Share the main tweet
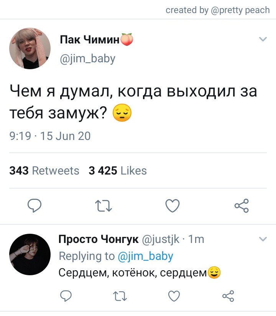The height and width of the screenshot is (316, 276). coord(242,206)
